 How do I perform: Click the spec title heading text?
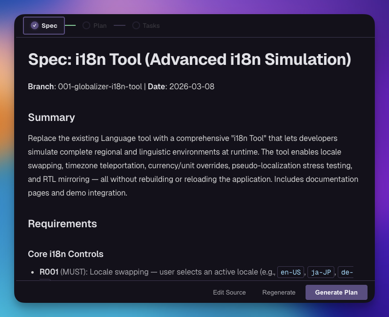pos(189,59)
